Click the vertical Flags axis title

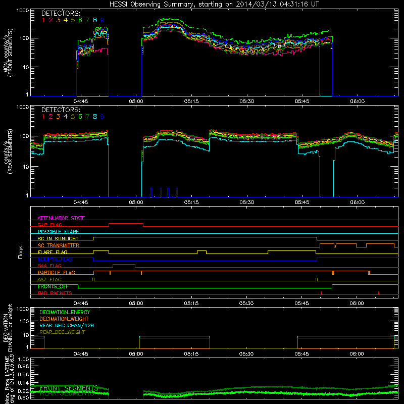click(21, 252)
